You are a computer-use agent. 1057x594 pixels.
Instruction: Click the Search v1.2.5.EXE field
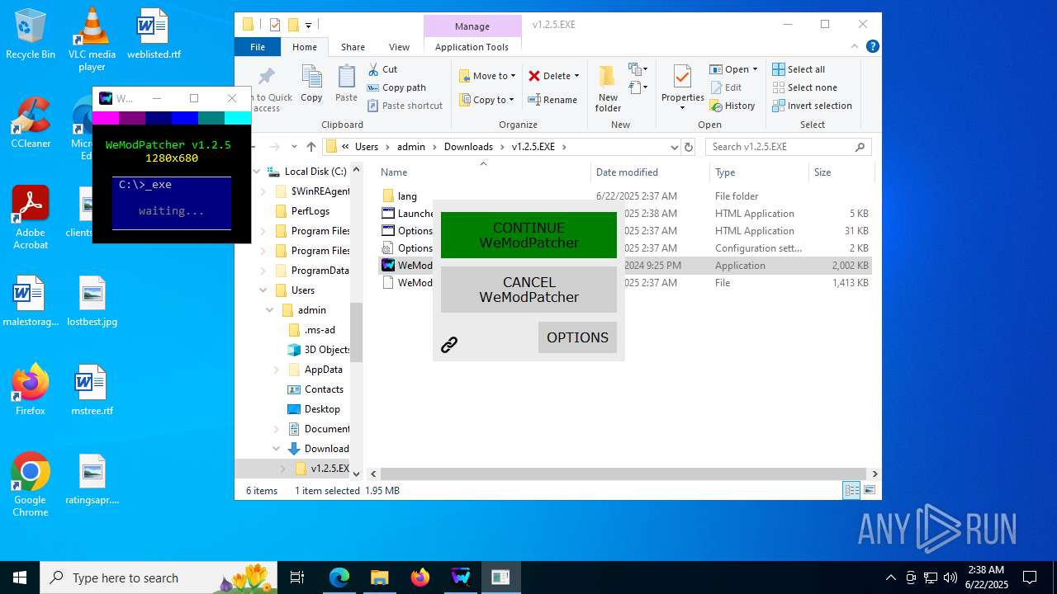(x=789, y=147)
